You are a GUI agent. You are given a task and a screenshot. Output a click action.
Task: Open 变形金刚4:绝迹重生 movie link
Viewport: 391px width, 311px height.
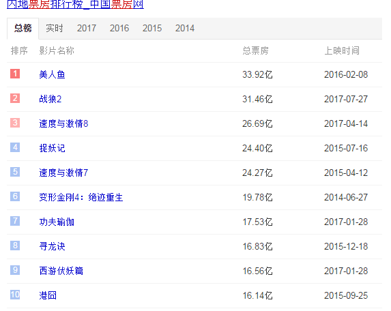pos(81,197)
